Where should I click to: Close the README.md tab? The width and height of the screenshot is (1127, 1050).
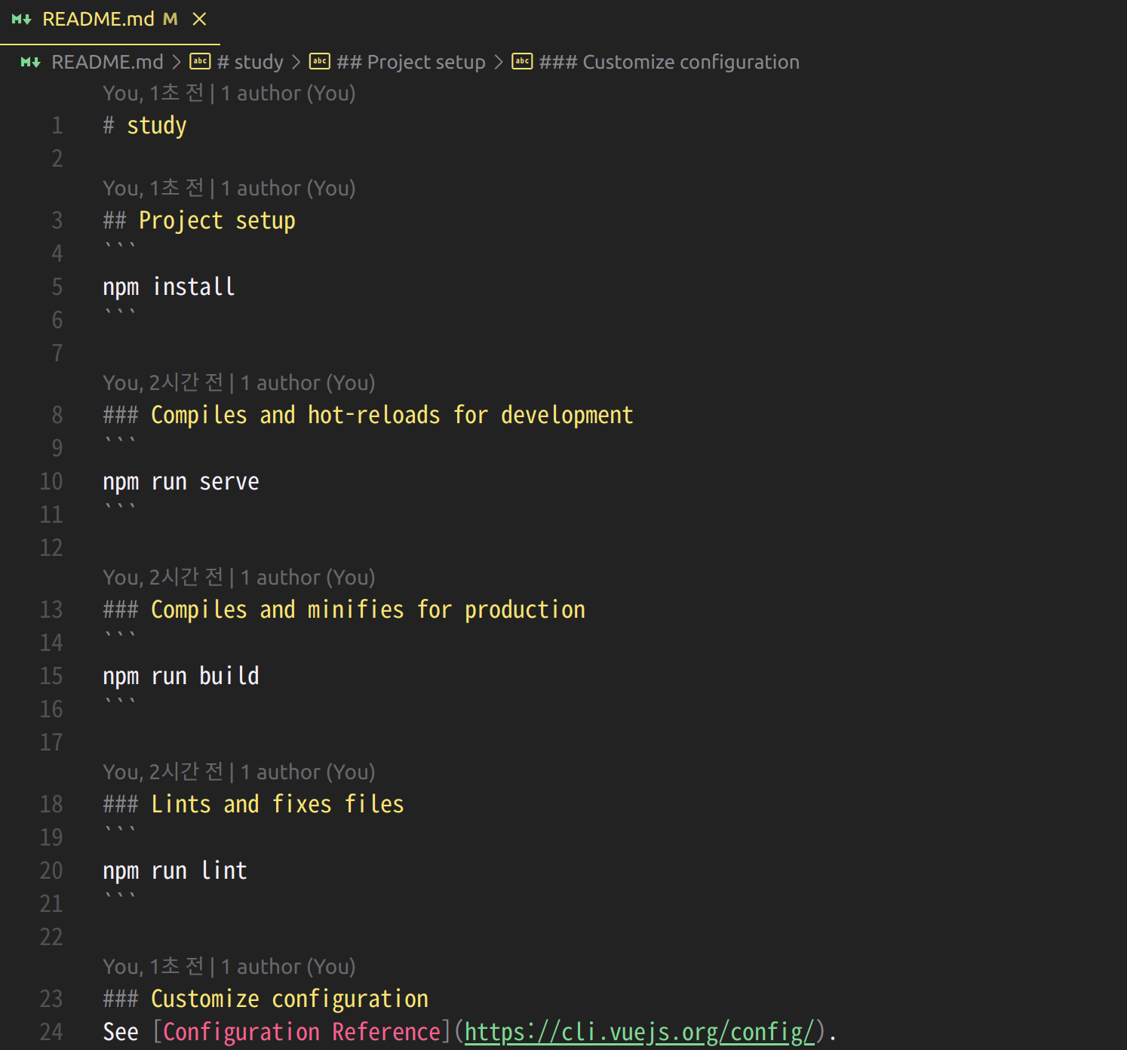199,20
